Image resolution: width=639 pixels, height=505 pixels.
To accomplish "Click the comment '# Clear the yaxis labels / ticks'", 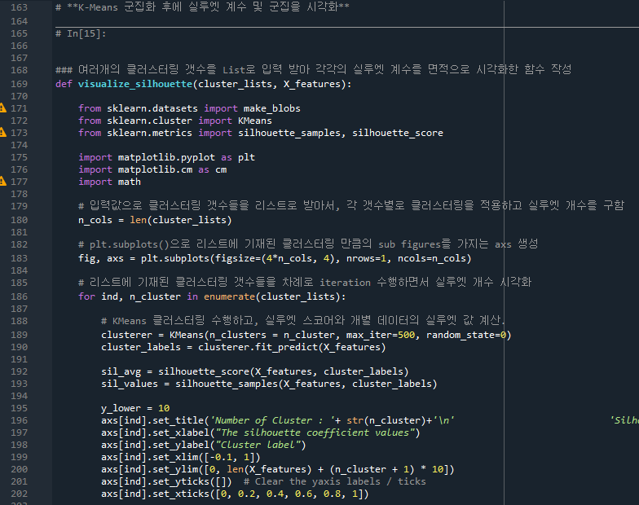I will coord(334,481).
